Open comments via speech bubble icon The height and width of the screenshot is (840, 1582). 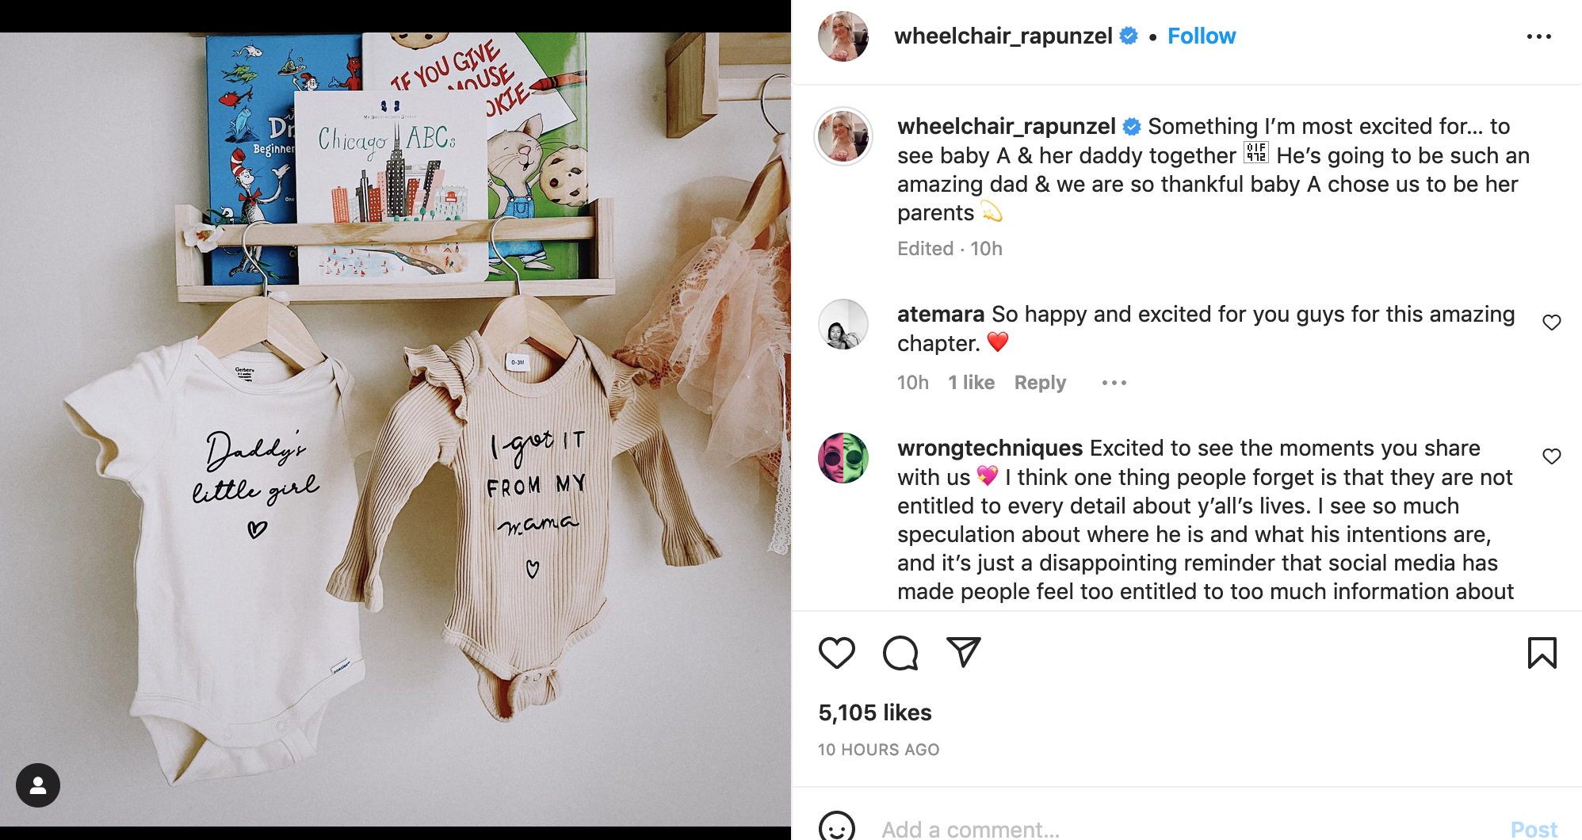(x=900, y=653)
